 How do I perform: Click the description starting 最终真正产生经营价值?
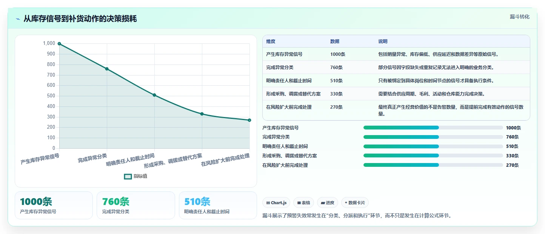(451, 110)
